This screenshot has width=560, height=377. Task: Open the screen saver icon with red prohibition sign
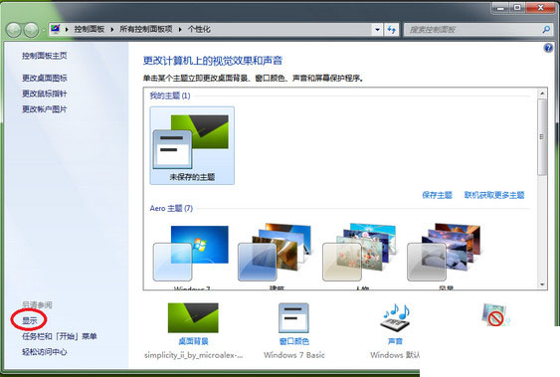tap(495, 315)
